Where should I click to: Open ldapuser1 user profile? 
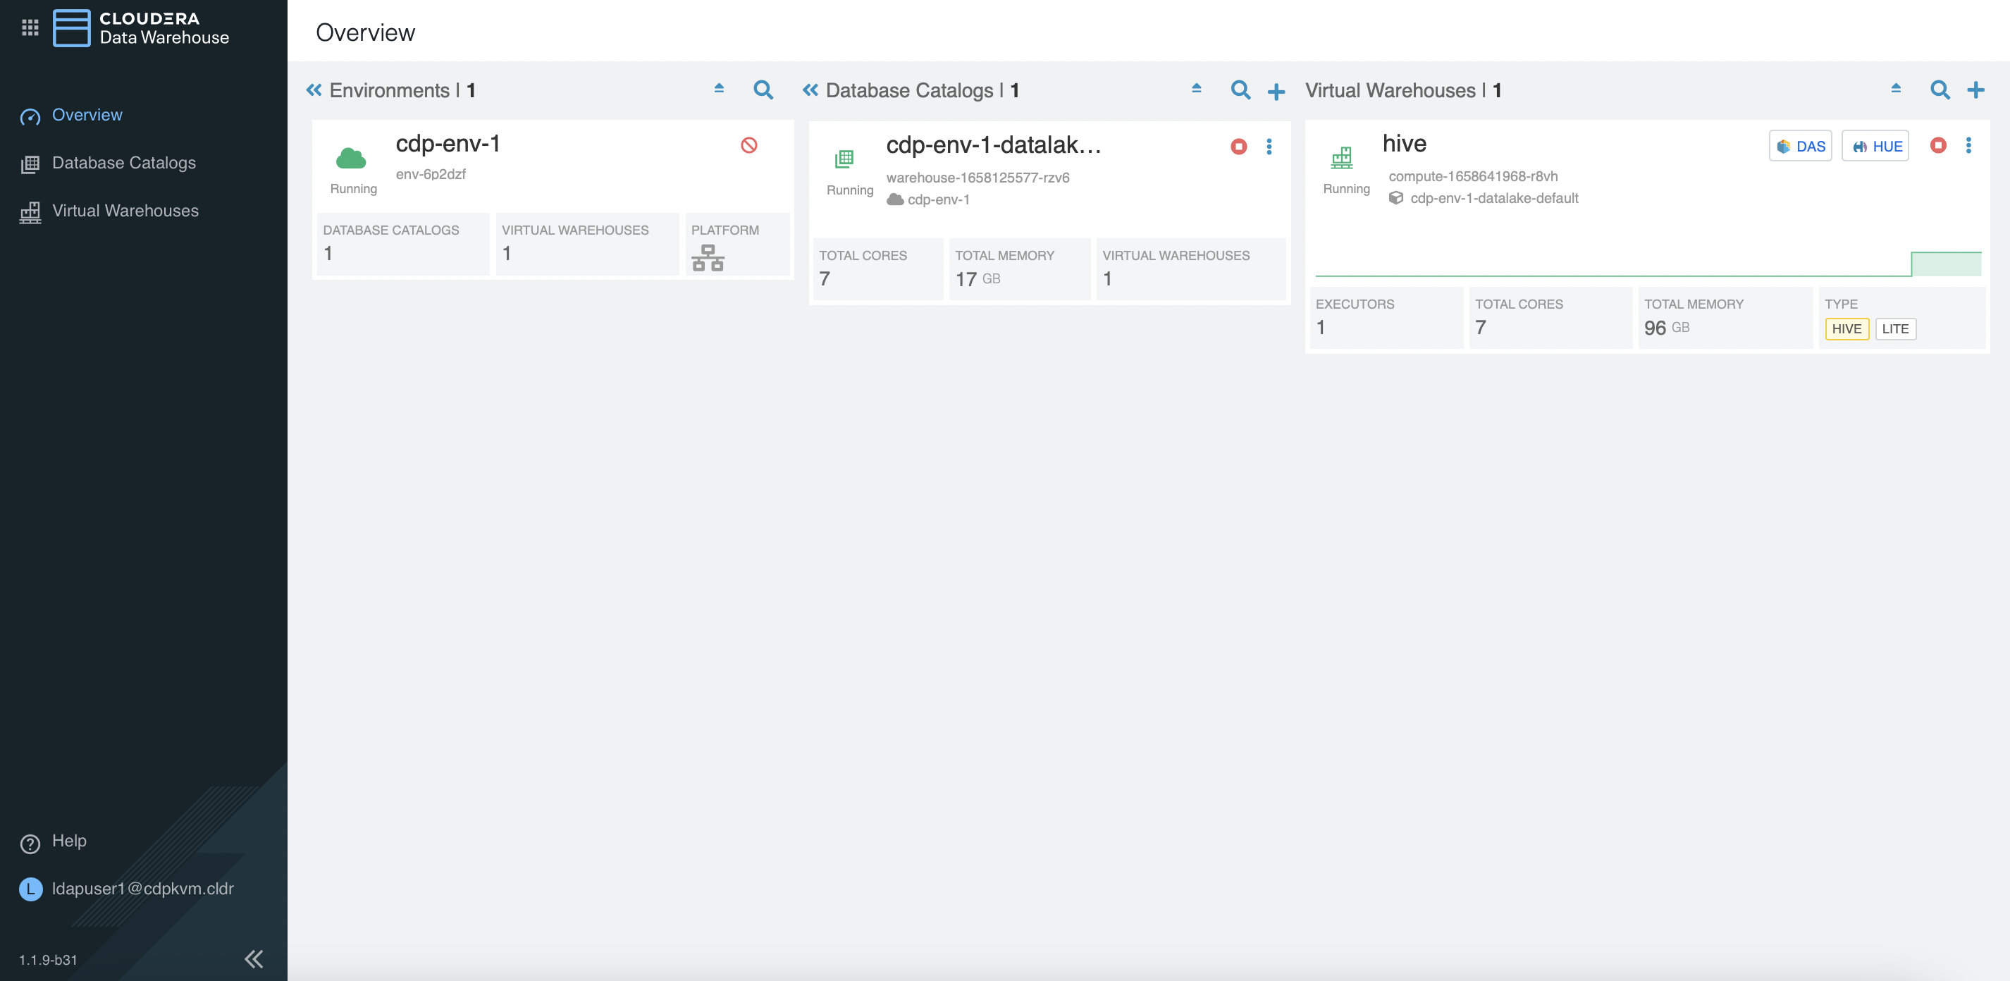(x=142, y=888)
